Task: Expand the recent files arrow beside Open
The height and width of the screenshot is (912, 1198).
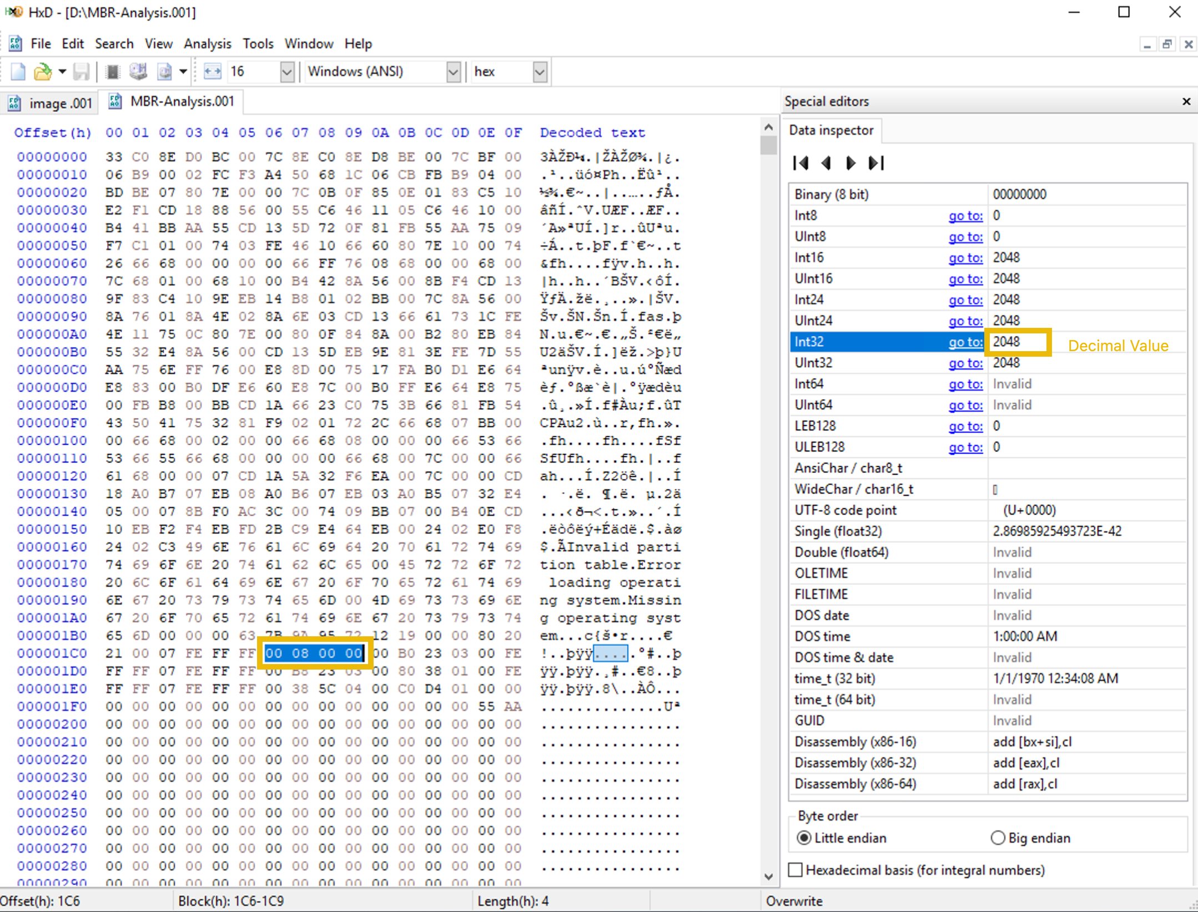Action: point(62,72)
